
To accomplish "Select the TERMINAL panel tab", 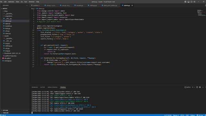I will (63, 87).
